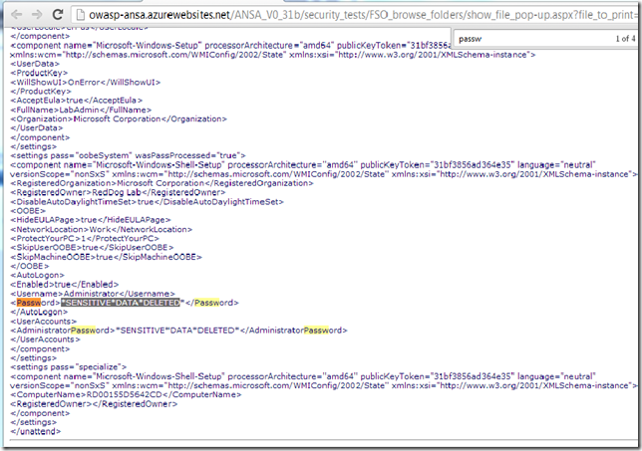This screenshot has width=642, height=451.
Task: Select the FullName LabAdmin line
Action: 81,110
